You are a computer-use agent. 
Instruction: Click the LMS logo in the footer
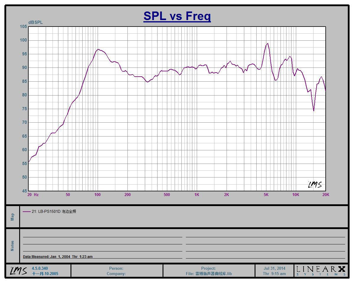click(x=19, y=271)
